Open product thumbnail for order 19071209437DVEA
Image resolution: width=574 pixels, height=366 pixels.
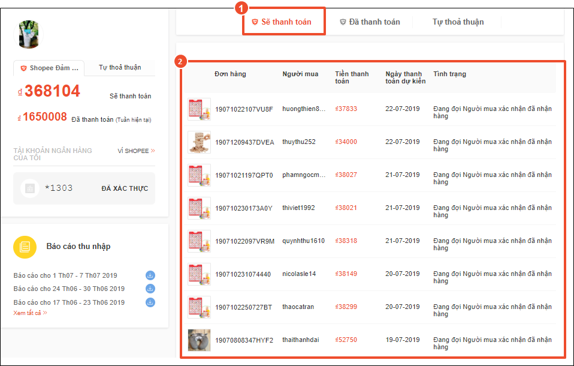[199, 142]
